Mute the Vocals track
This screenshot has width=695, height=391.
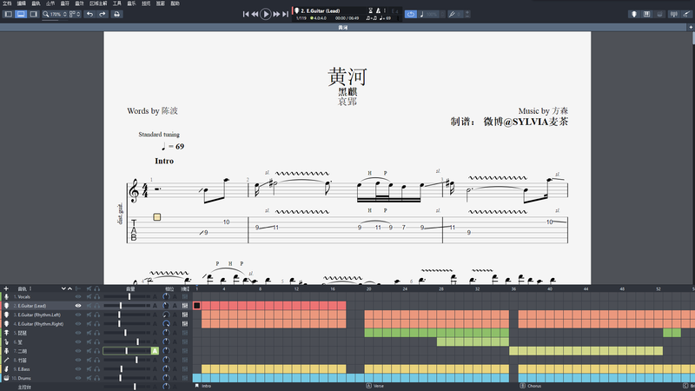click(89, 296)
